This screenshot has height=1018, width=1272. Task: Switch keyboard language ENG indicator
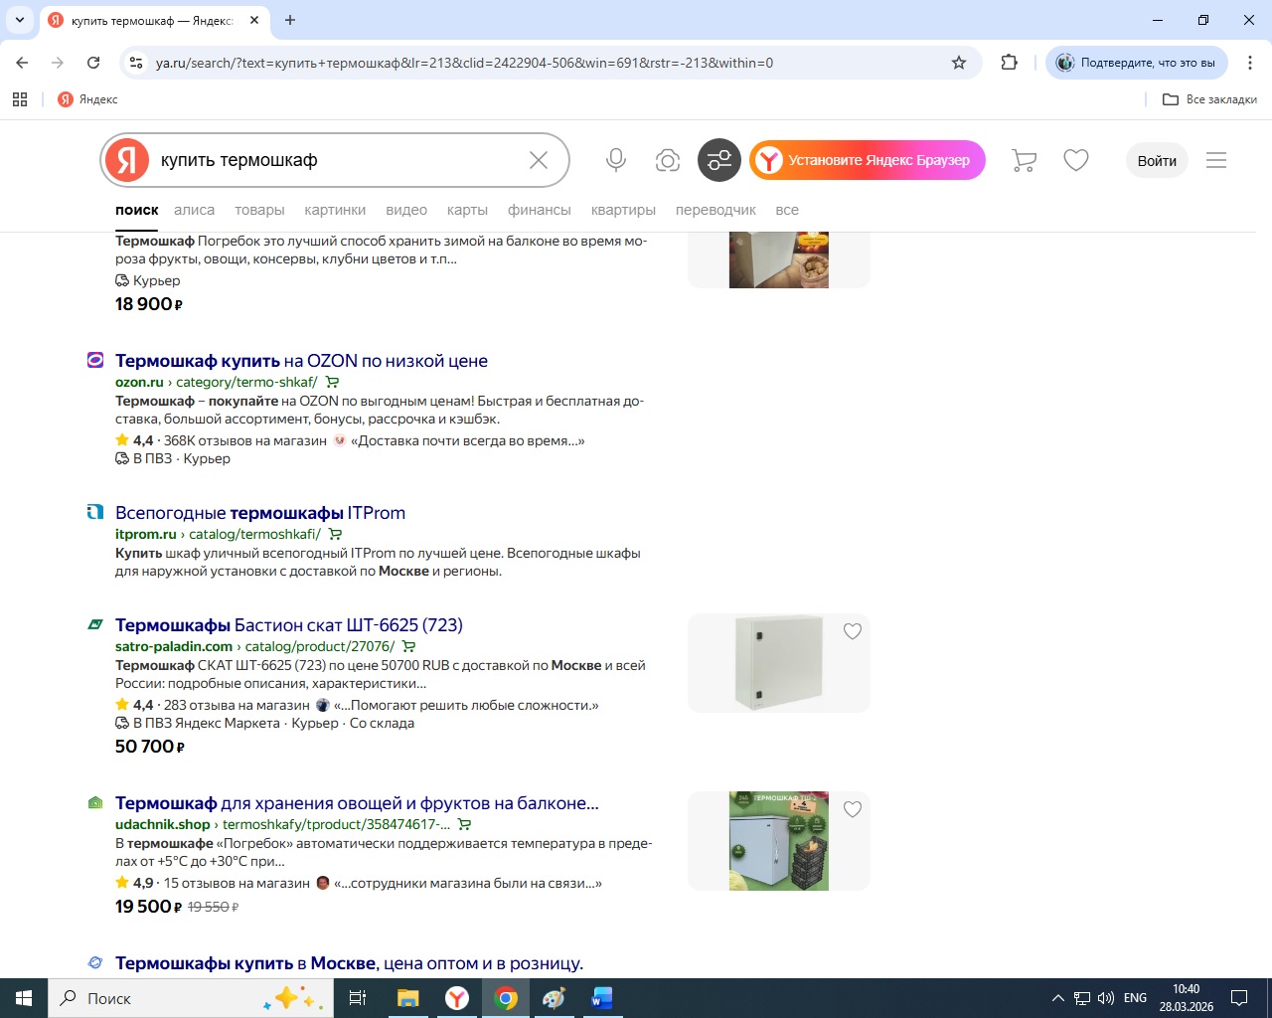(1135, 998)
